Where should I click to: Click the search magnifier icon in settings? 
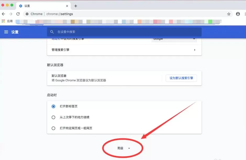pyautogui.click(x=52, y=32)
